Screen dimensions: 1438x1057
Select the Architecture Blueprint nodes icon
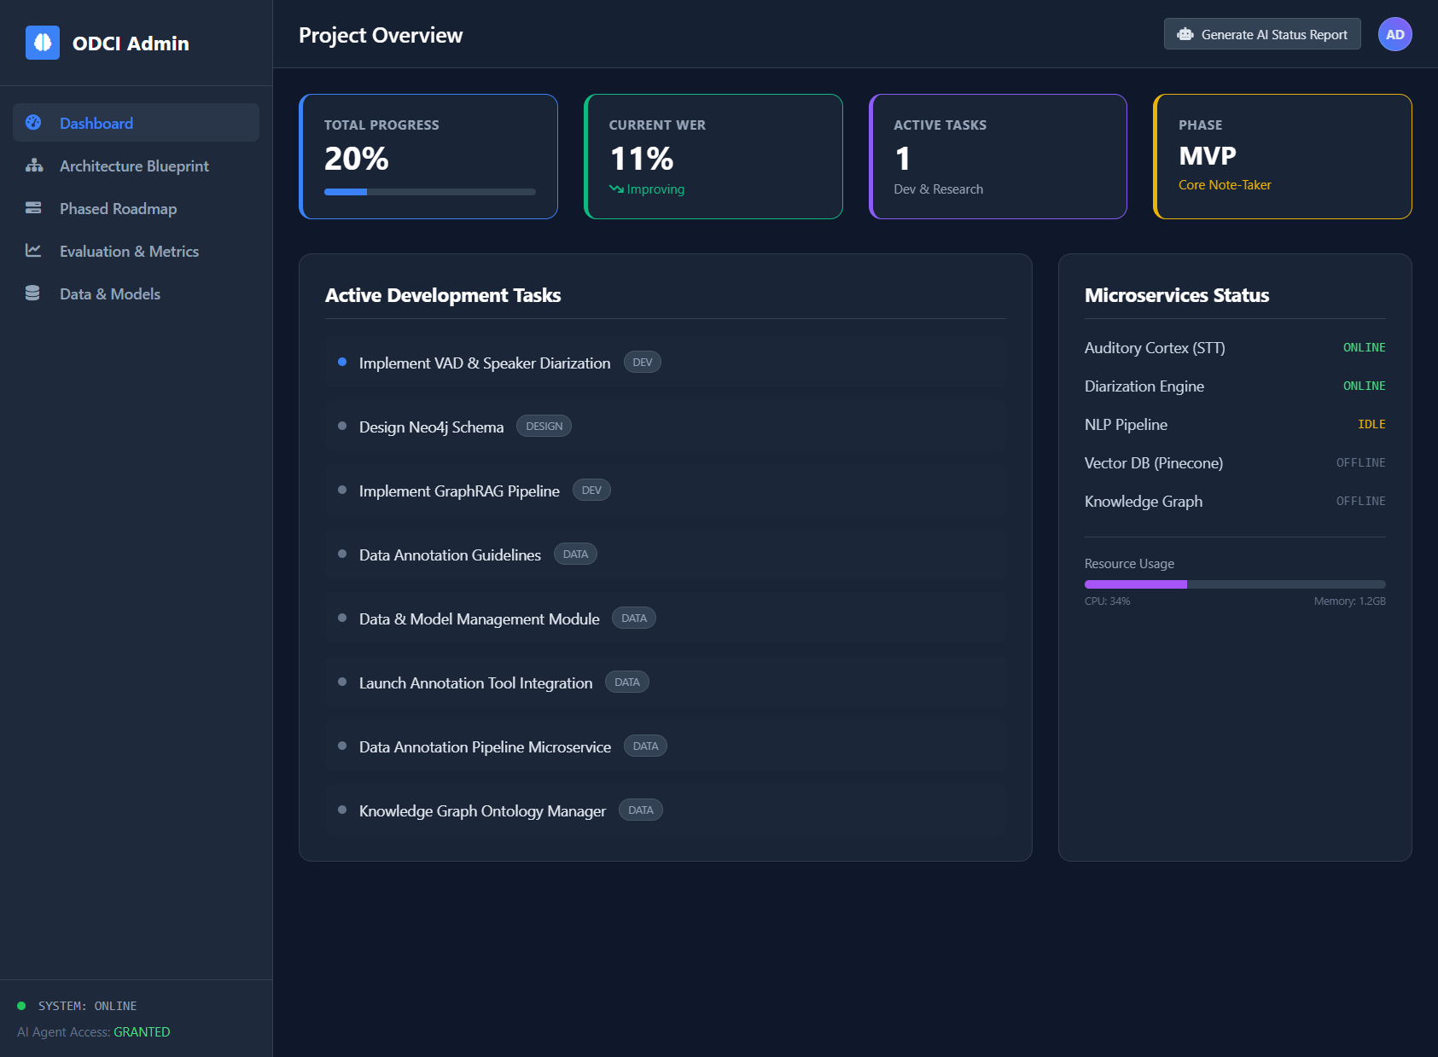click(32, 166)
